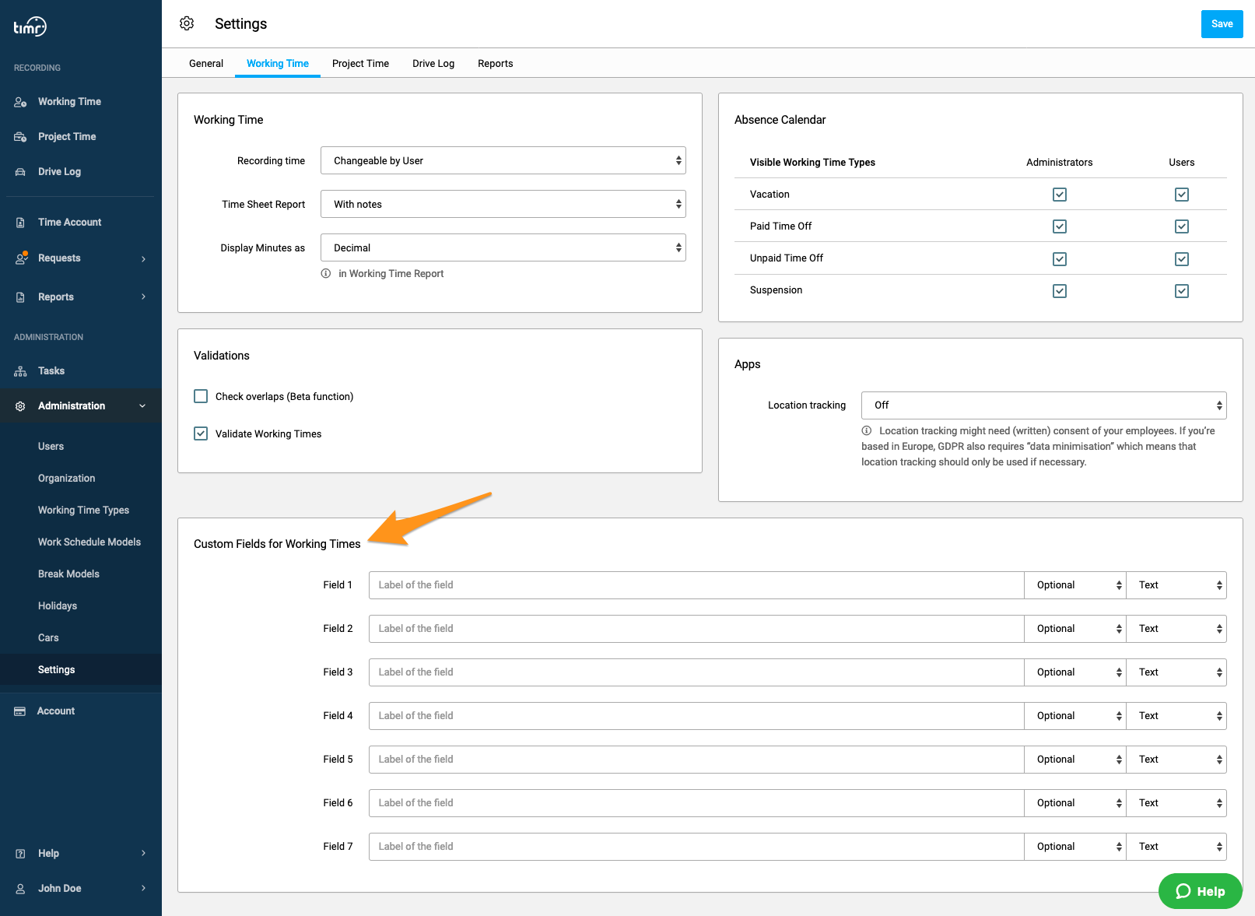Open Users in Administration menu
The image size is (1255, 916).
(51, 447)
